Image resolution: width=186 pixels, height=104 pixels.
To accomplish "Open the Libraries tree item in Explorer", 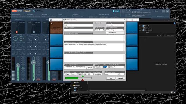I will pyautogui.click(x=76, y=86).
